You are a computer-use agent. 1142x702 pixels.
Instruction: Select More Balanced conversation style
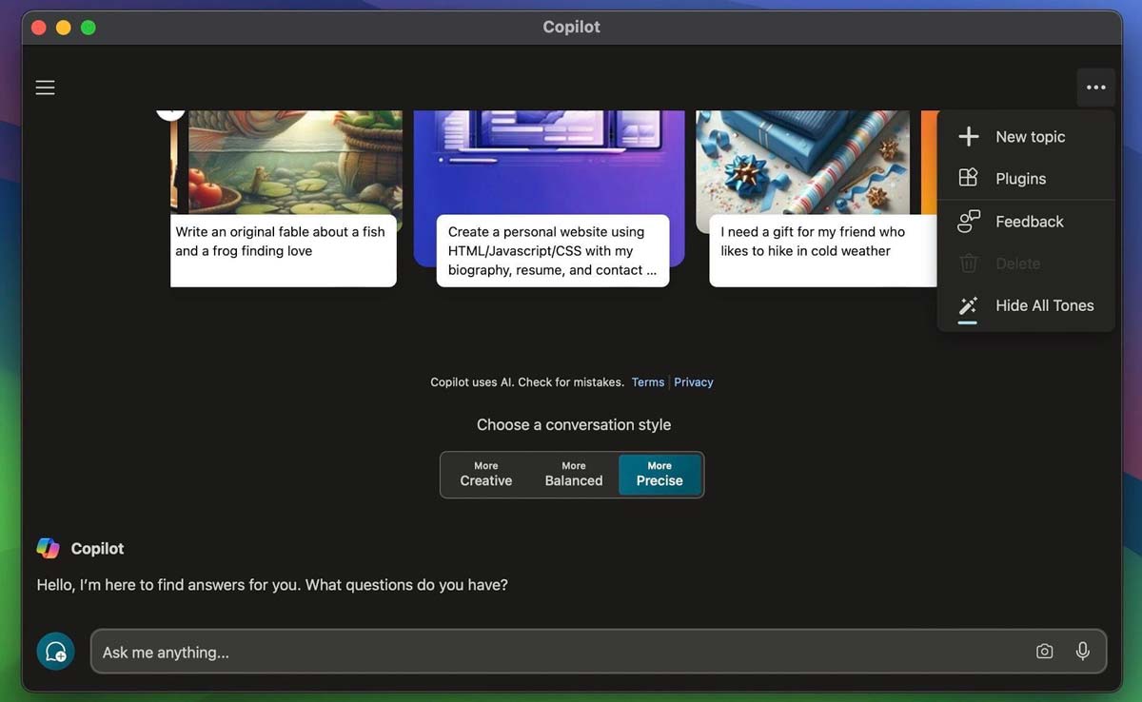point(573,474)
